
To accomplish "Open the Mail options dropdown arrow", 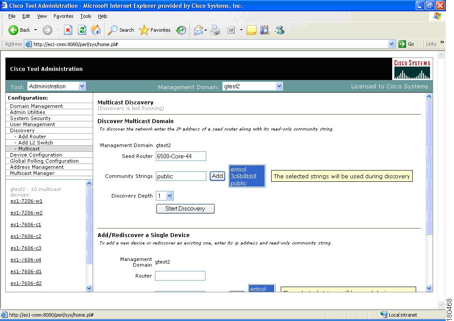I will 205,30.
